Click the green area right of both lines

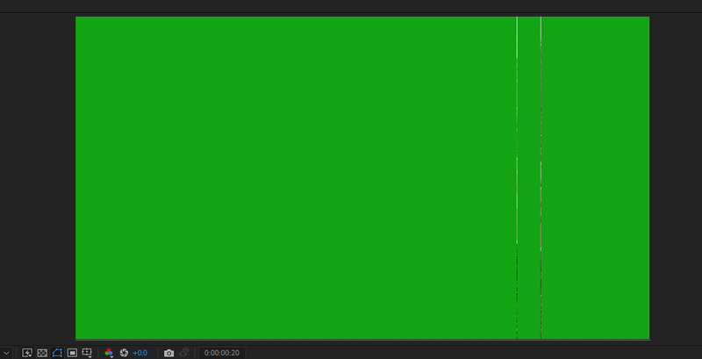(597, 176)
